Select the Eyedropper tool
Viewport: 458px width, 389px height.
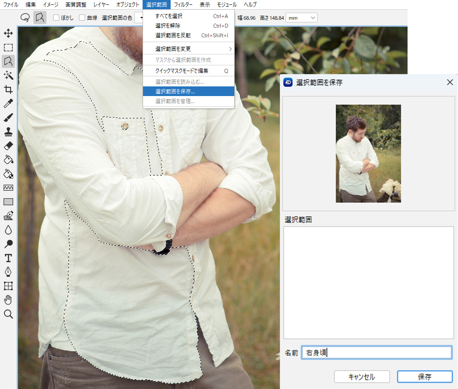click(8, 103)
